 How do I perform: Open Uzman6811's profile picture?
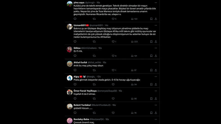pos(70,27)
